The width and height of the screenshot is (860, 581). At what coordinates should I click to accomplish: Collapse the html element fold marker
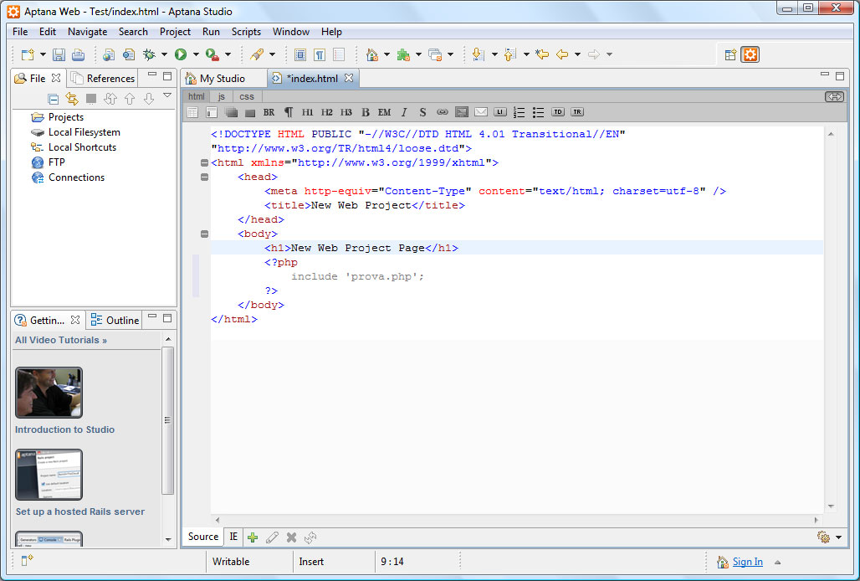click(x=205, y=163)
